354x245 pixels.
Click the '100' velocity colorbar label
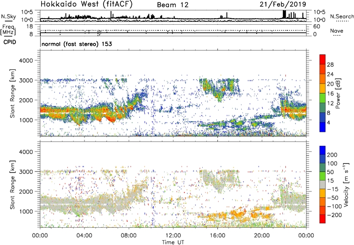(332, 164)
